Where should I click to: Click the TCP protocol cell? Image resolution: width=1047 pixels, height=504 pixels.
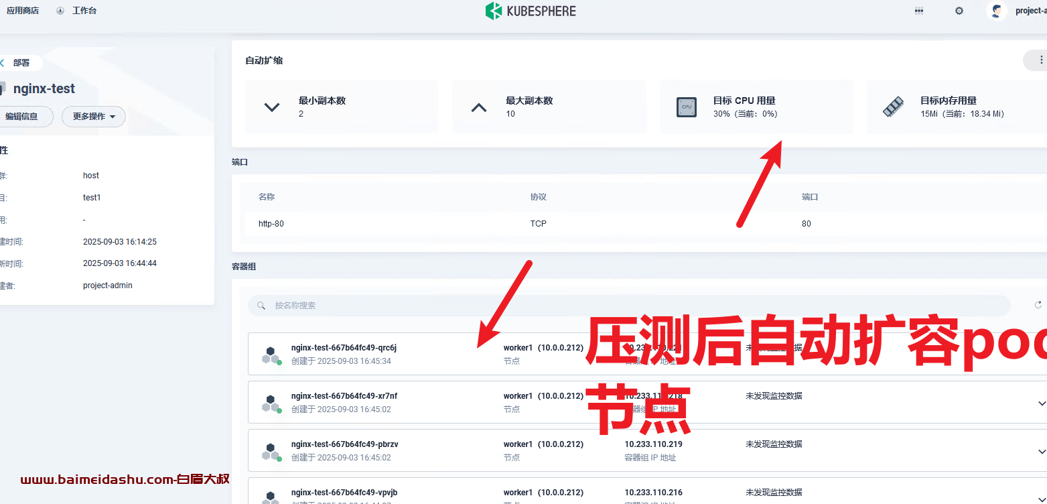pyautogui.click(x=539, y=224)
